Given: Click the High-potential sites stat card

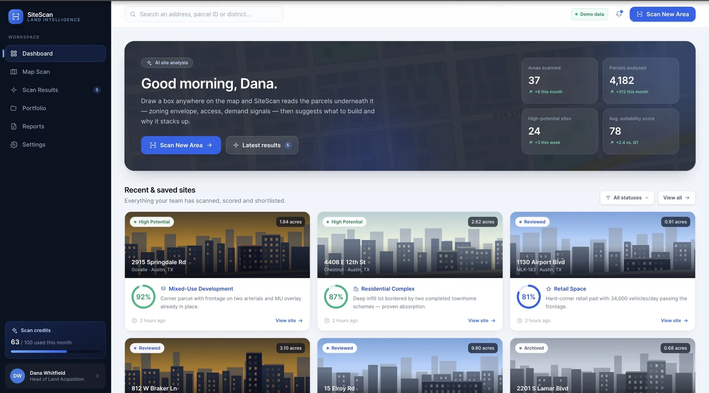Looking at the screenshot, I should coord(559,131).
